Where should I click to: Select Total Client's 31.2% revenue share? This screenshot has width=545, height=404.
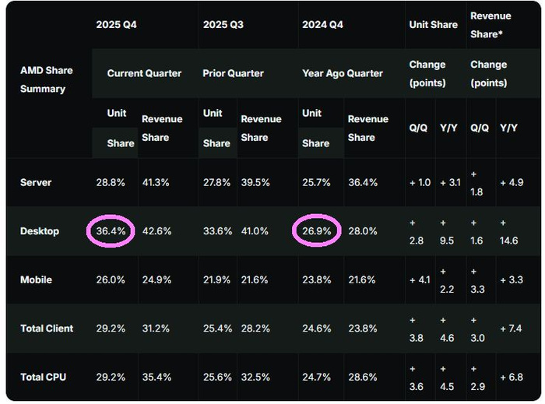(x=156, y=328)
